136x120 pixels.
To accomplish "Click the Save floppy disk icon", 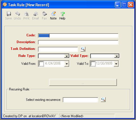I will (x=9, y=14).
